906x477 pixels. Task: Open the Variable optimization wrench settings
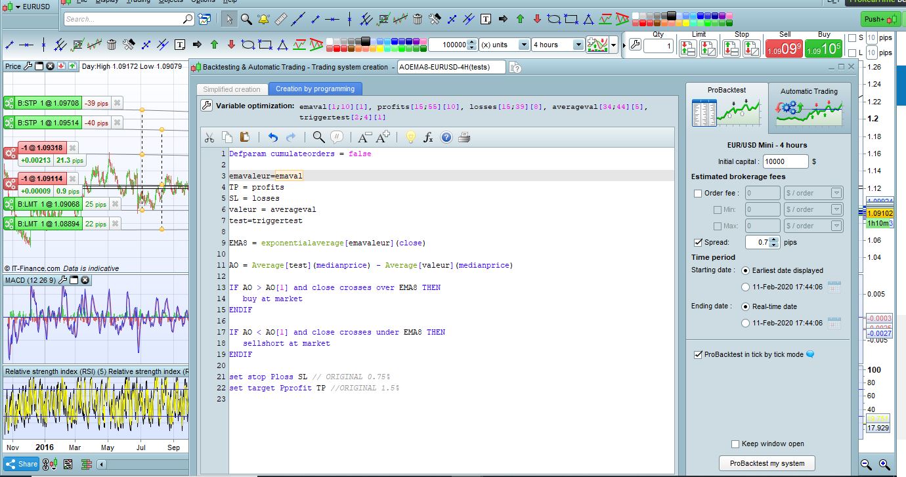tap(205, 106)
